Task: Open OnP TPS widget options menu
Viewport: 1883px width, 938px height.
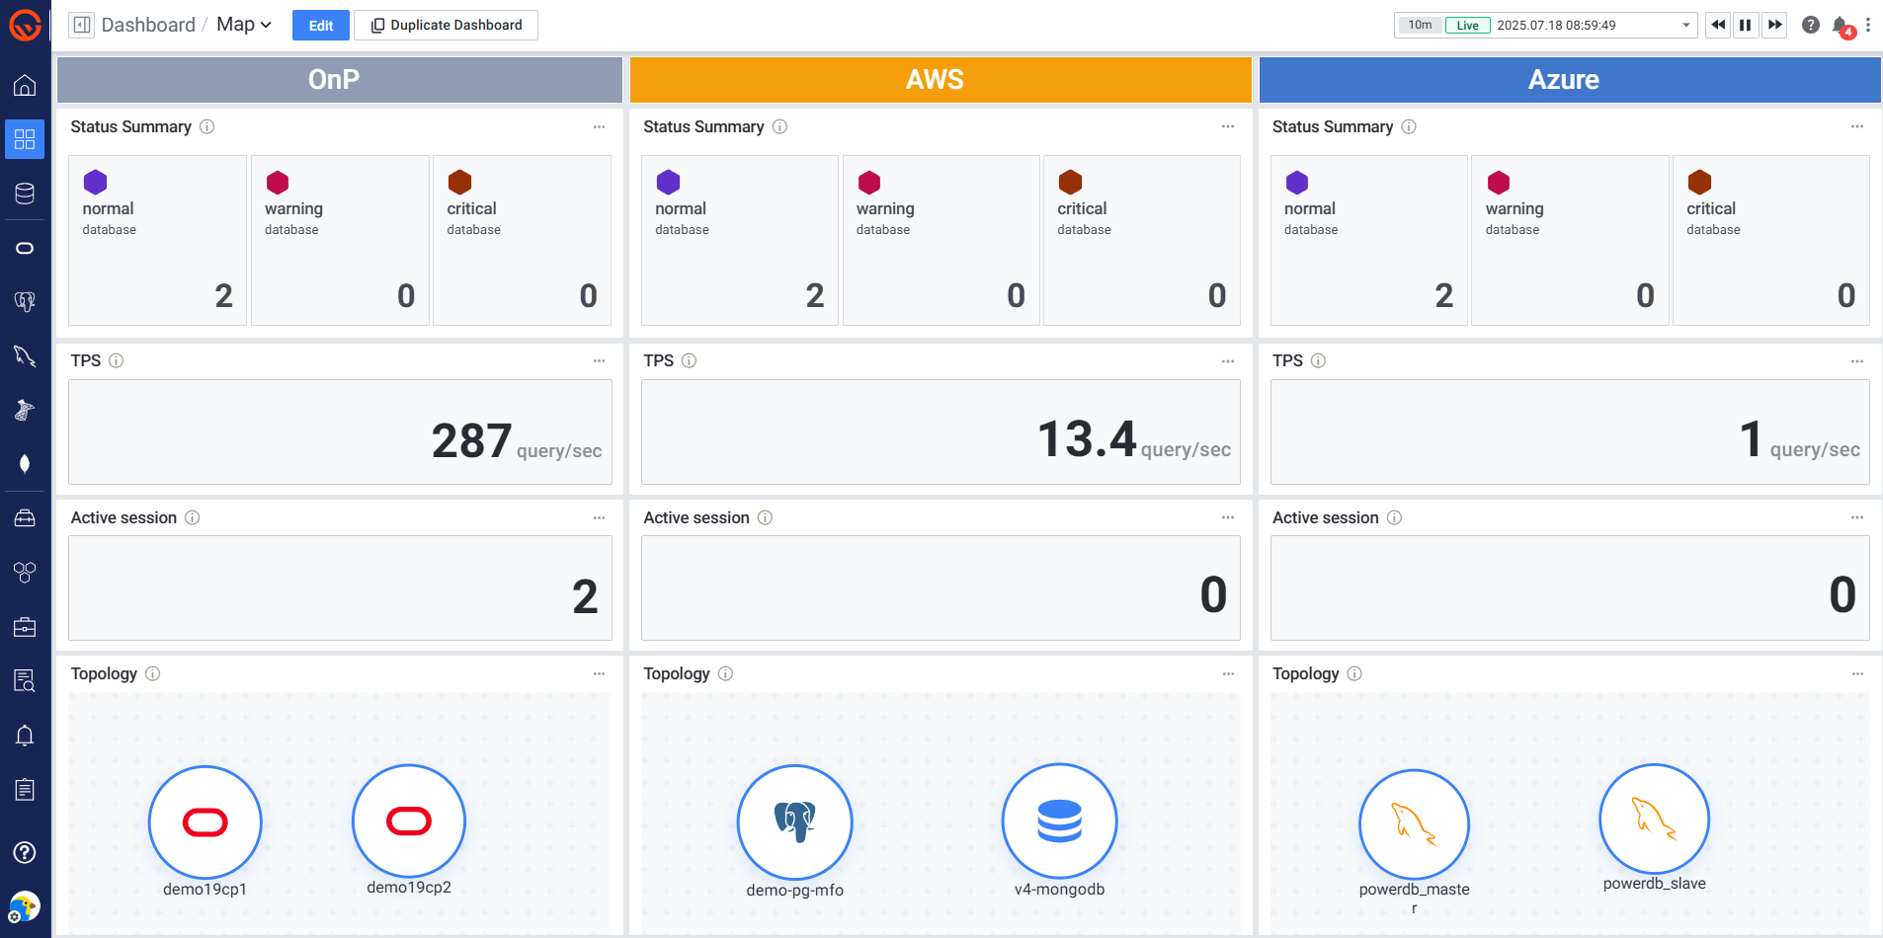Action: (599, 360)
